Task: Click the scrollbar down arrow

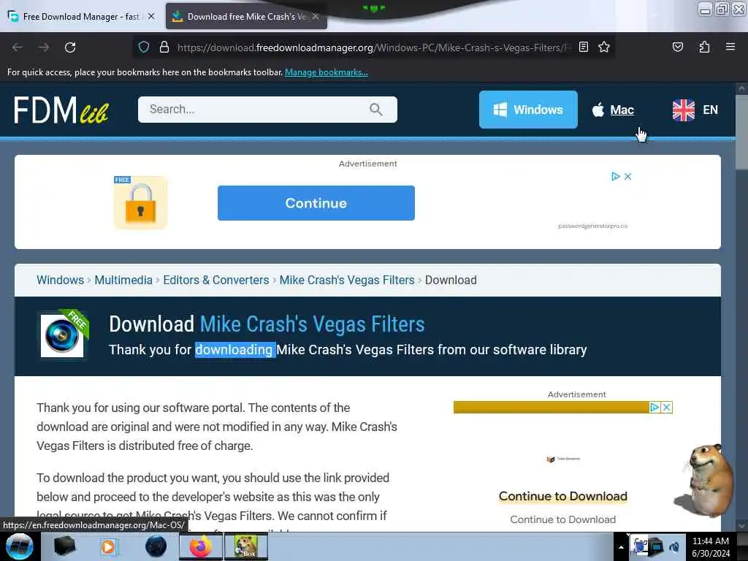Action: [741, 525]
